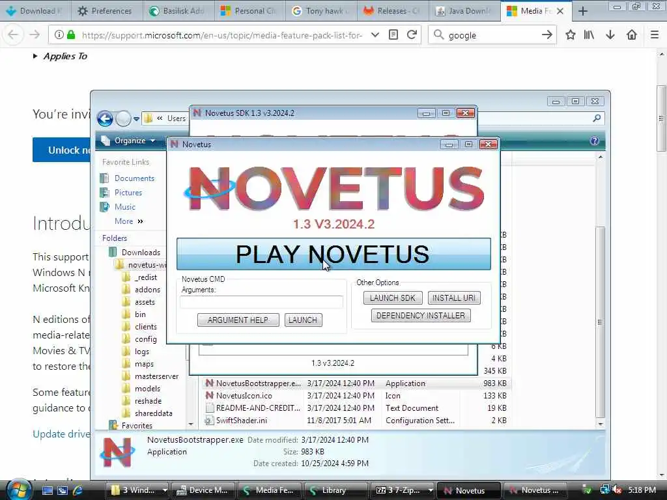The image size is (667, 500).
Task: Click the site information icon in address bar
Action: (x=59, y=35)
